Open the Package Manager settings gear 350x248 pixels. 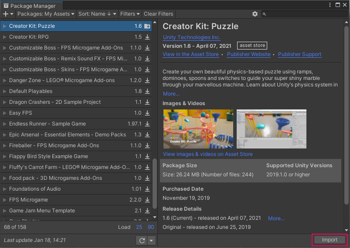coord(255,14)
